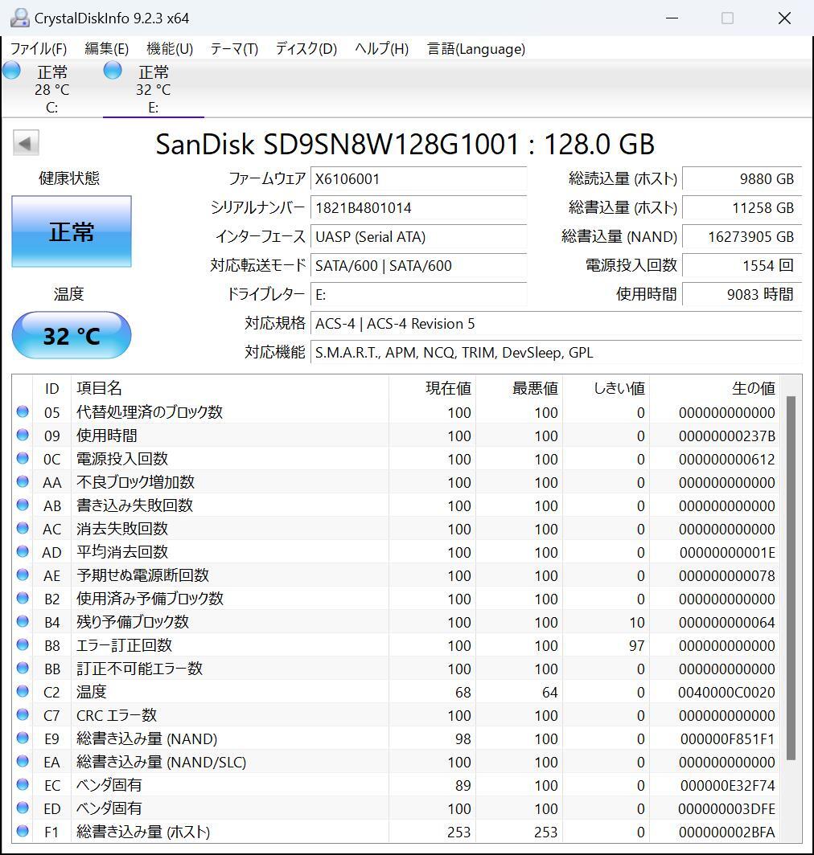Open the ヘルプ(H) menu
This screenshot has width=814, height=855.
tap(381, 49)
